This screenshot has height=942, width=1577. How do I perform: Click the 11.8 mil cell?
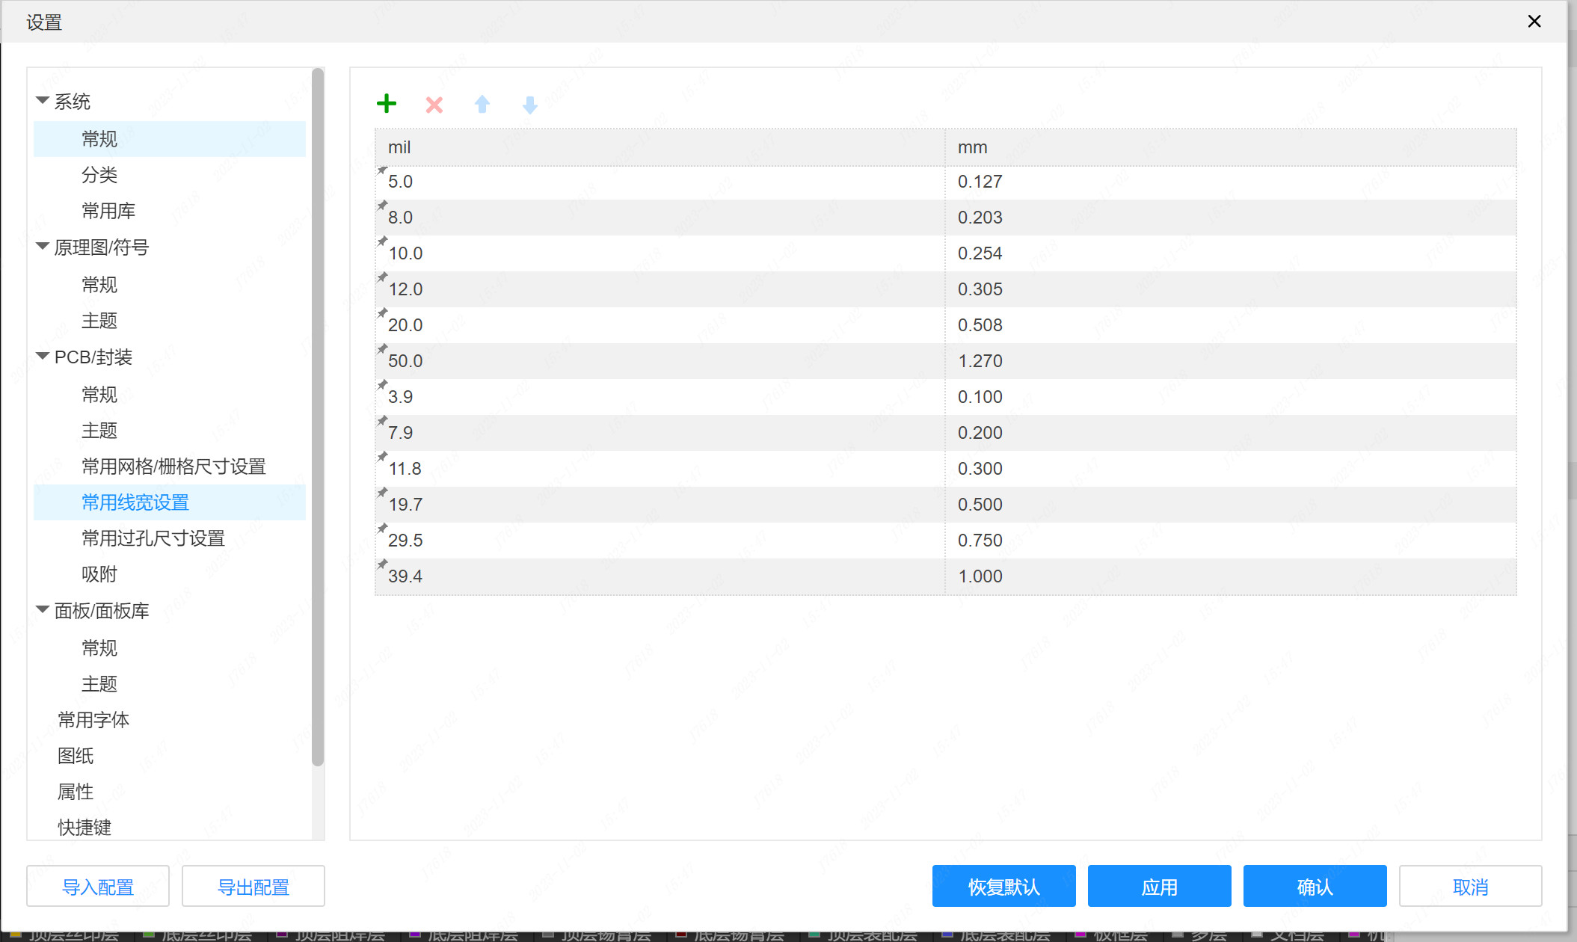[660, 469]
